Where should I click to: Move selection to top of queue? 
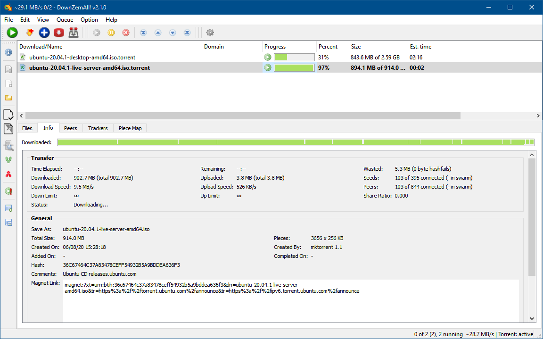(x=143, y=33)
